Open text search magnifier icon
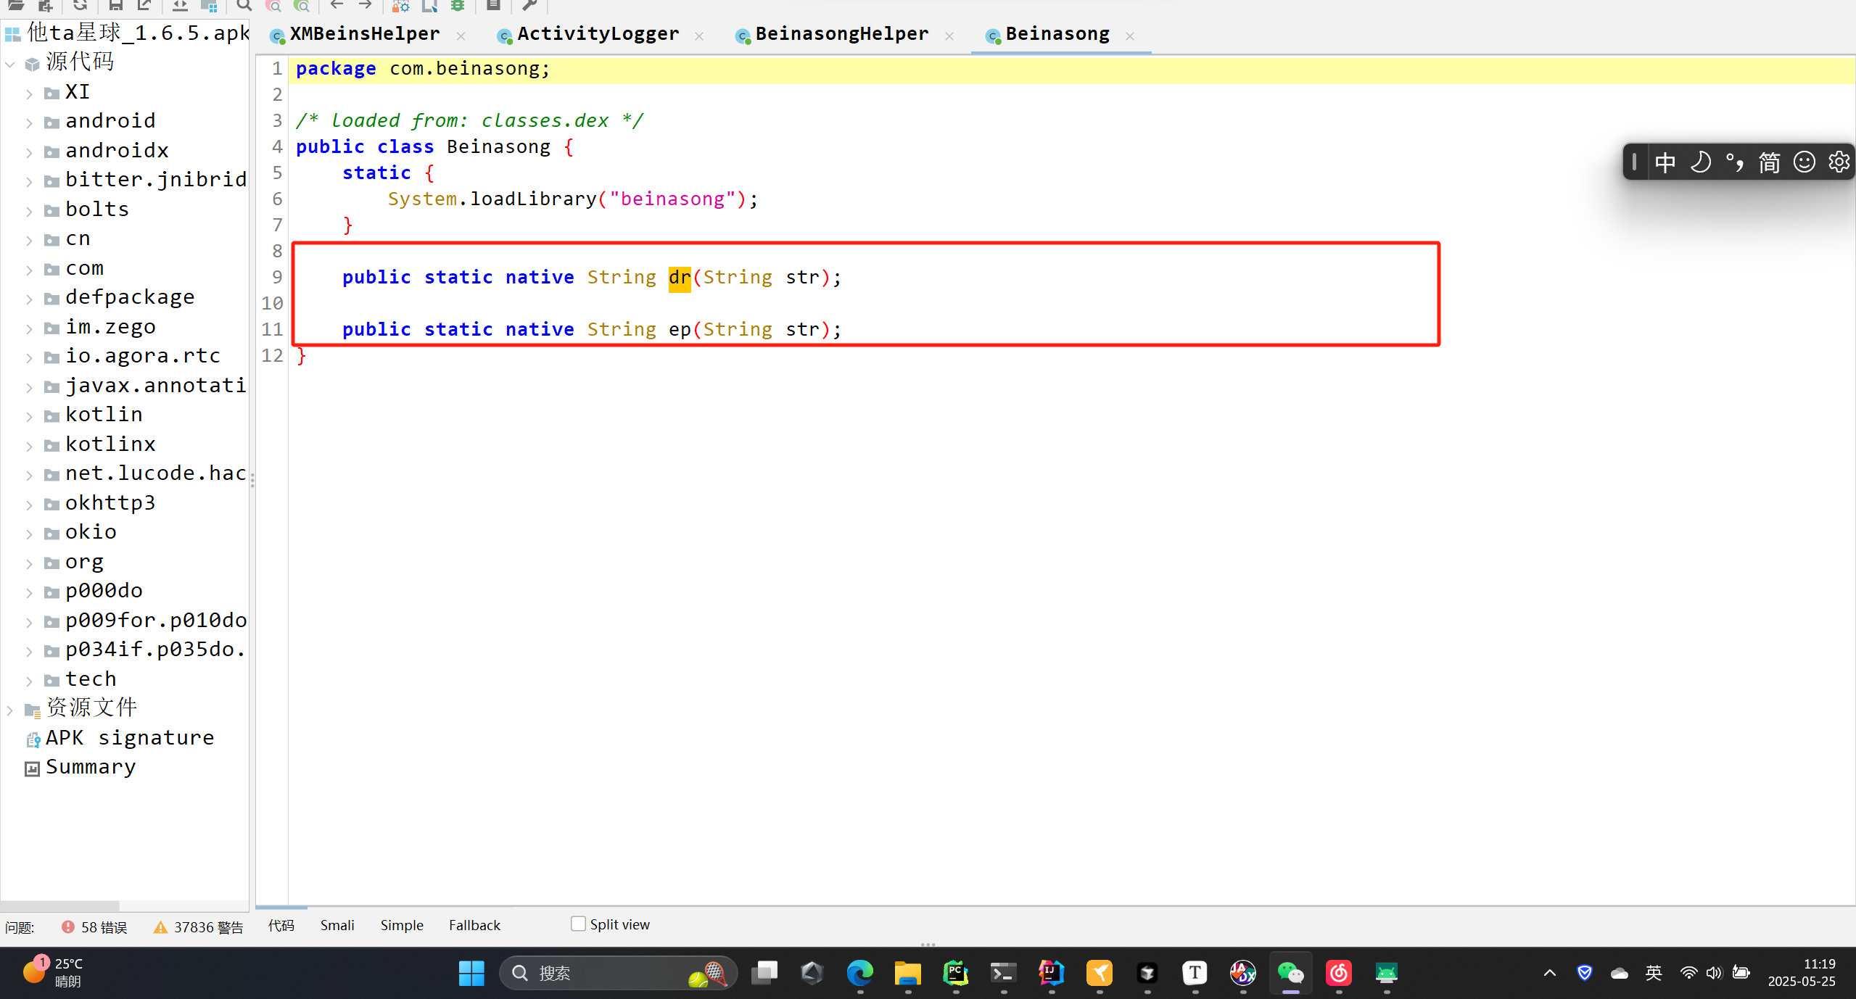This screenshot has height=999, width=1856. (244, 5)
